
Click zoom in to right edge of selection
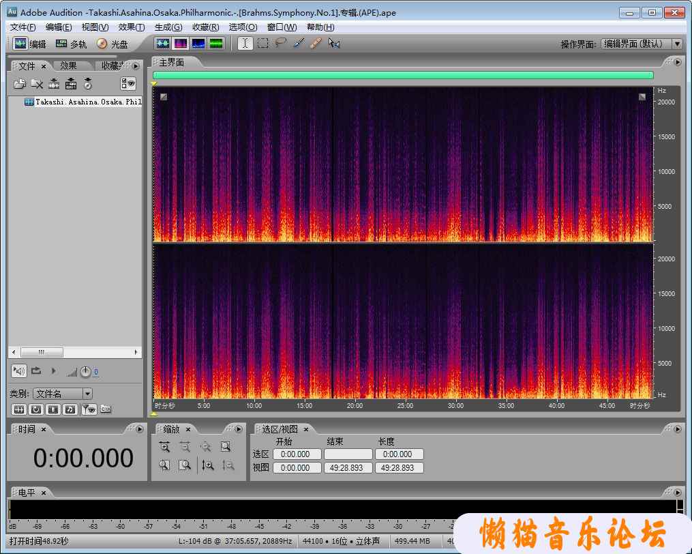click(185, 465)
